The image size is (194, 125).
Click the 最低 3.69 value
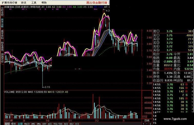(x=190, y=62)
